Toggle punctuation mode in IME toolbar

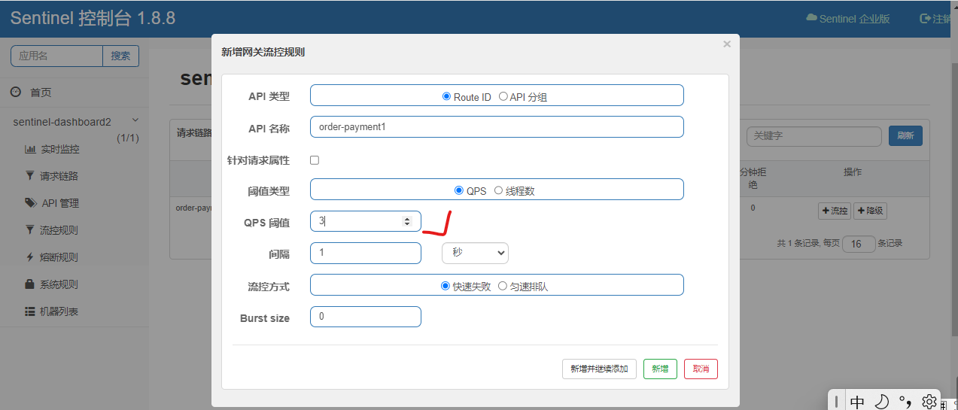tap(906, 402)
